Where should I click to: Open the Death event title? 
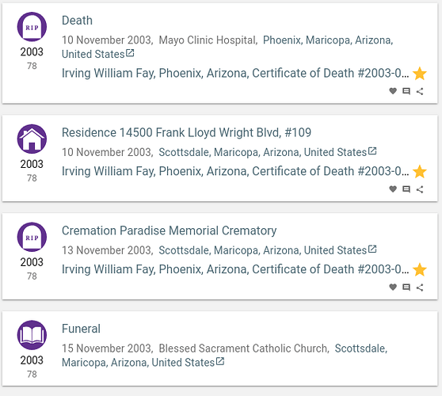(x=77, y=21)
